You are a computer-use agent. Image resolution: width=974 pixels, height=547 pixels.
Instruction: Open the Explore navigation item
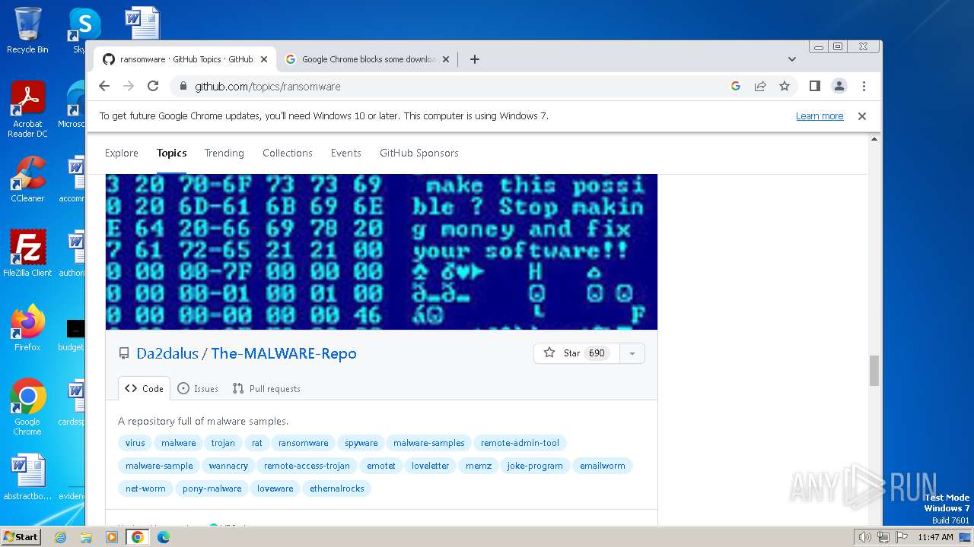tap(122, 153)
